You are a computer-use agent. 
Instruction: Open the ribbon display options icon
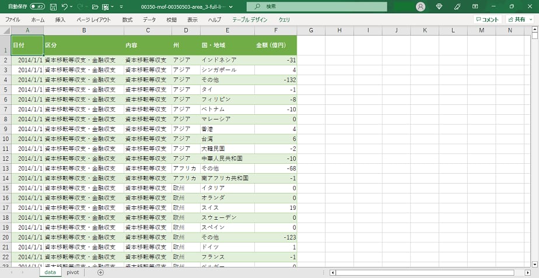pos(475,6)
